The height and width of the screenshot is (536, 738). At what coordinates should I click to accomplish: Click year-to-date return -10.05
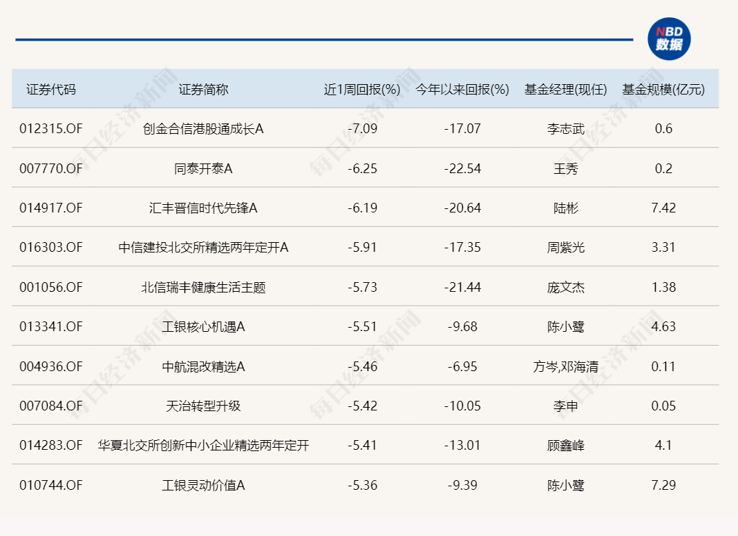463,406
